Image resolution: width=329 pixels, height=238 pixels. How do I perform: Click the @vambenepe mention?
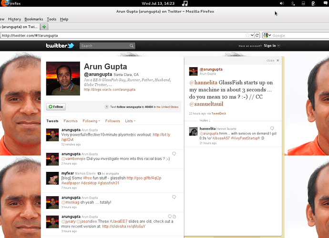click(73, 159)
